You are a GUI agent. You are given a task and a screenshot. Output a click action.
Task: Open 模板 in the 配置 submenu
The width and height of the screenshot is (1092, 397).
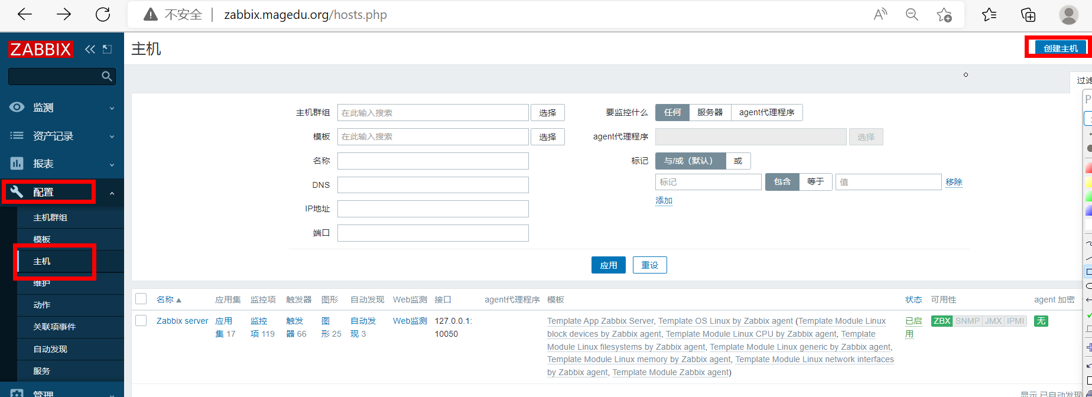[42, 239]
